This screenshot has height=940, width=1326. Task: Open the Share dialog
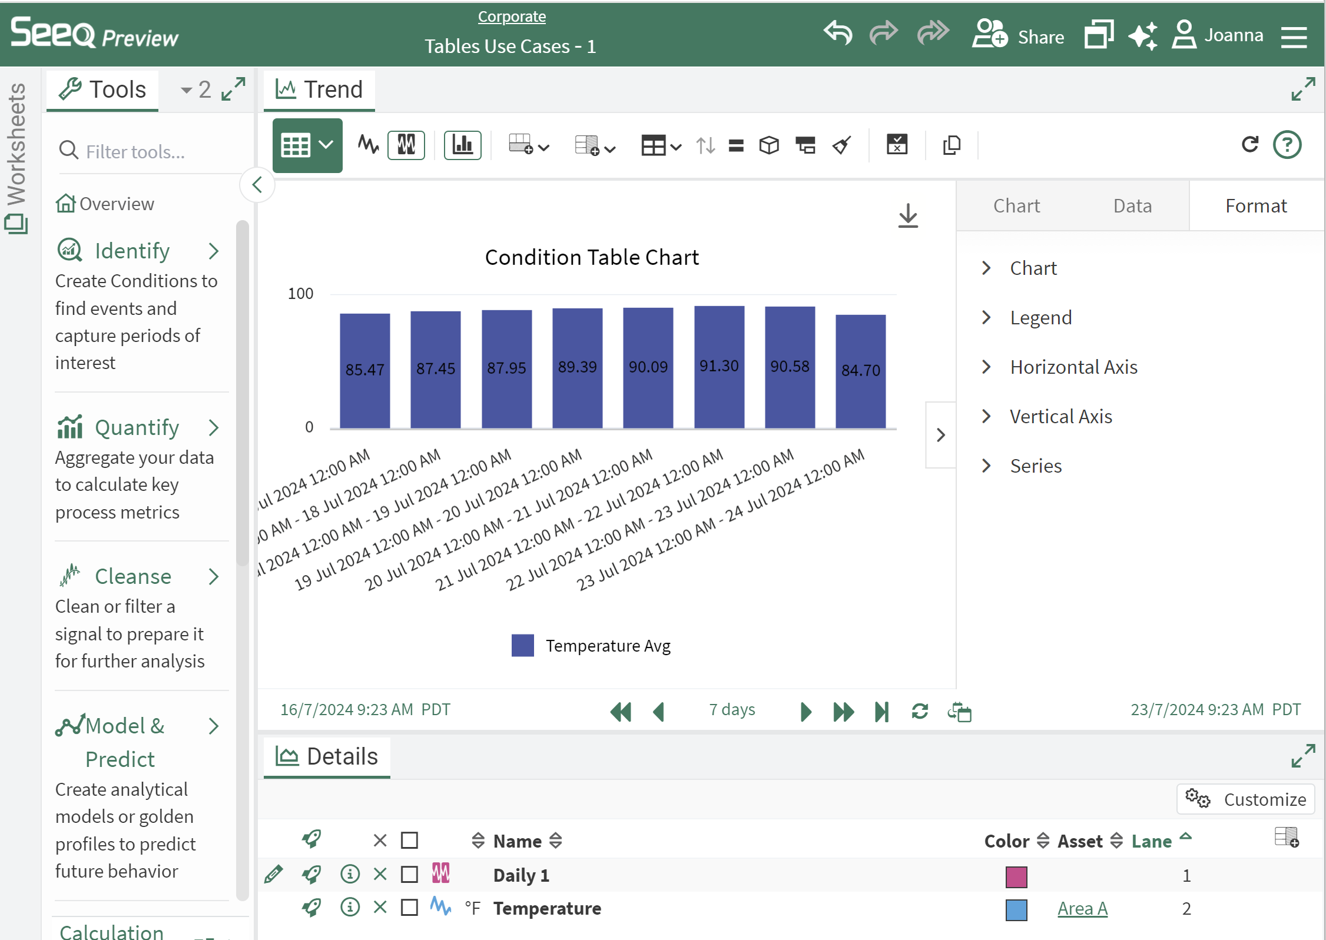[1018, 35]
